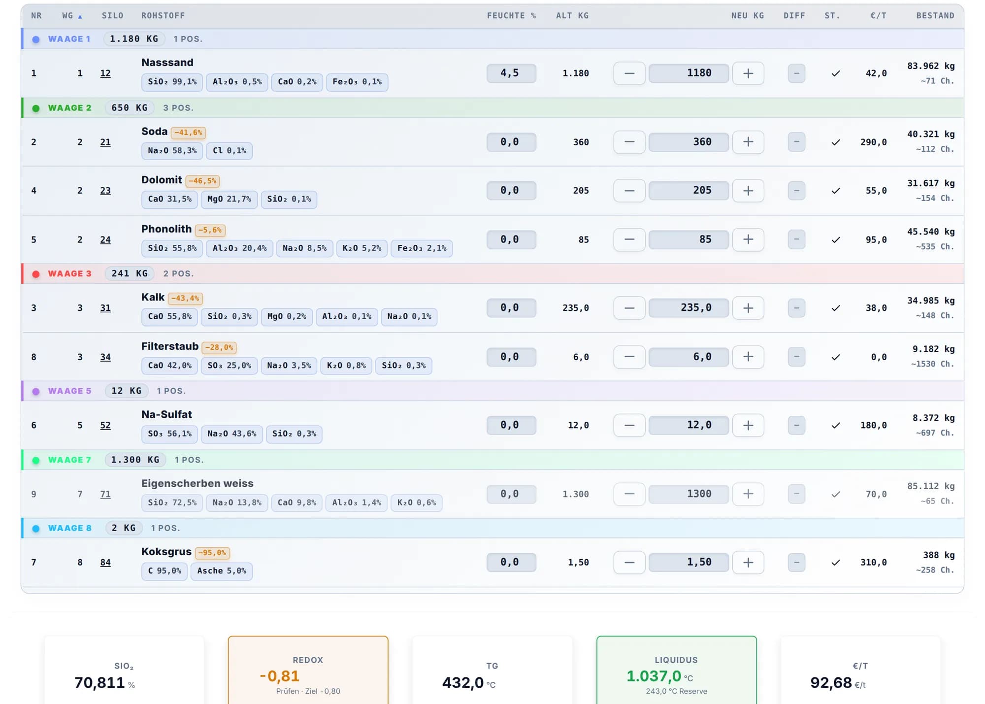Screen dimensions: 985x704
Task: Collapse the Waage 2 group header
Action: click(x=492, y=108)
